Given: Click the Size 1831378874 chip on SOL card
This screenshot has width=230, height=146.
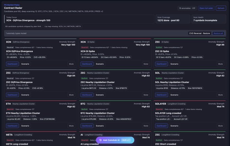Looking at the screenshot, I should 195,88.
